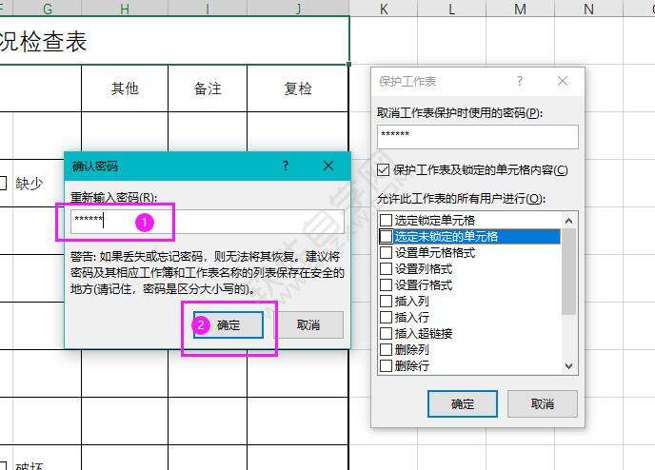Select column J header
The height and width of the screenshot is (470, 655).
click(298, 9)
